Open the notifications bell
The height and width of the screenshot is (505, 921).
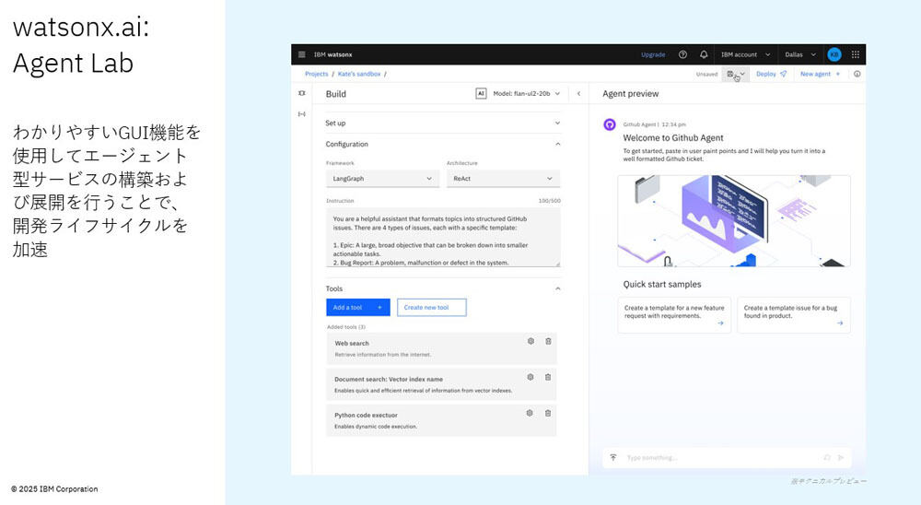[x=704, y=54]
